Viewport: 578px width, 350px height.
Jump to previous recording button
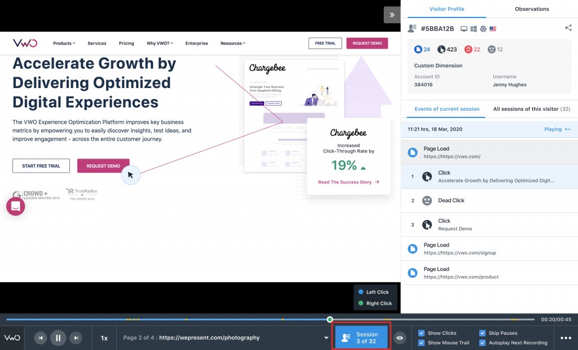click(41, 338)
